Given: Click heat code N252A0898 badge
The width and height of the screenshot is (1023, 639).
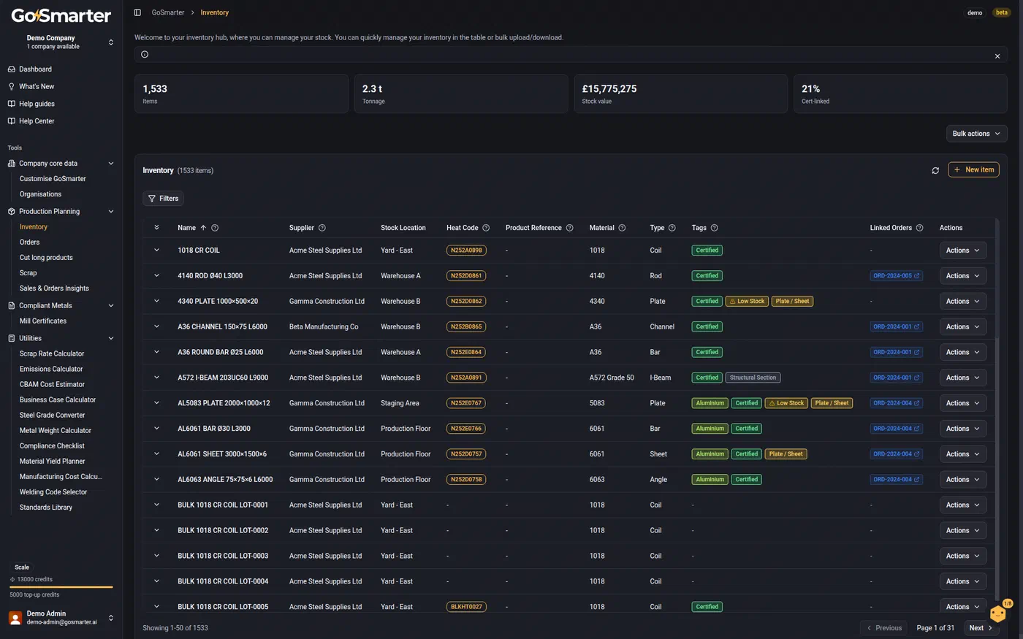Looking at the screenshot, I should click(x=466, y=250).
